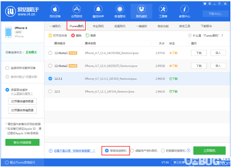Select firmware 12.4beta3 radio button
The height and width of the screenshot is (168, 232).
point(50,53)
